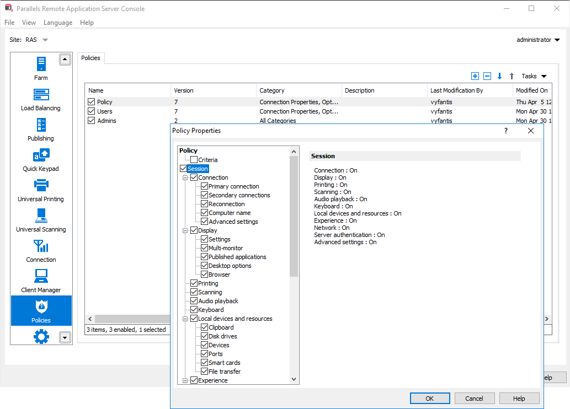Open the gear settings category in sidebar
The height and width of the screenshot is (409, 570).
[41, 336]
